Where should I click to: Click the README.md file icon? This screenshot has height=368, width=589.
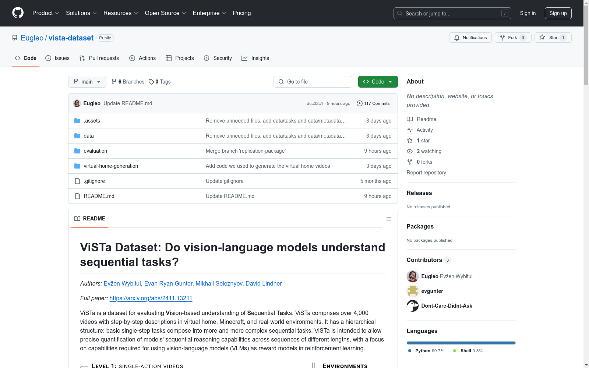click(77, 196)
